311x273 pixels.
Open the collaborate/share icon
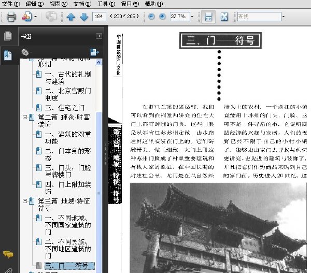27,17
